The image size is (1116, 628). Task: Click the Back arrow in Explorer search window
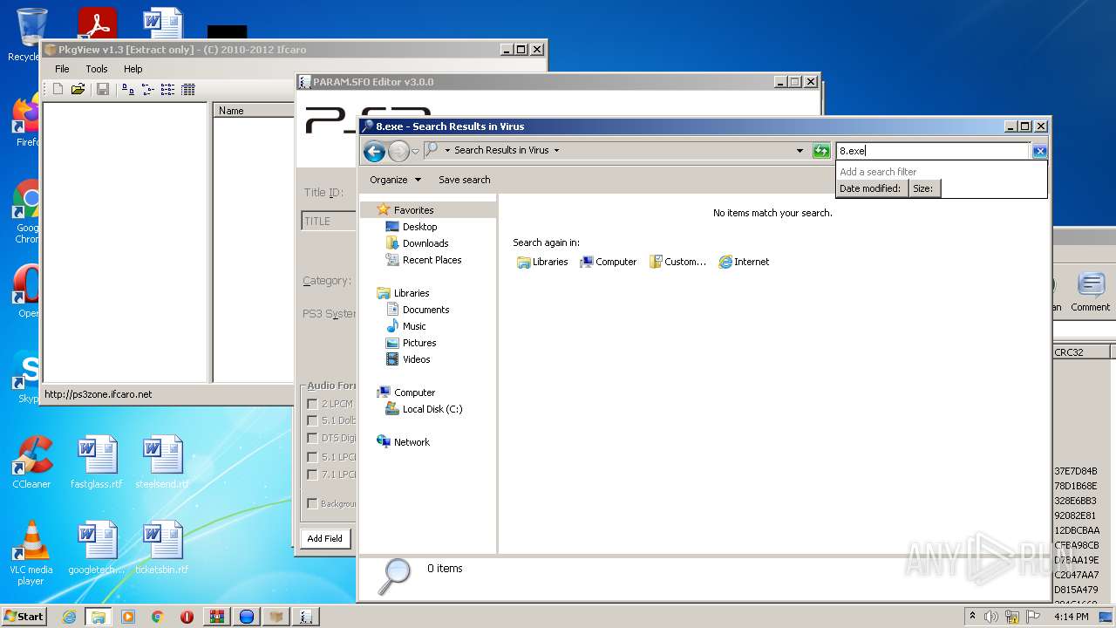[374, 152]
